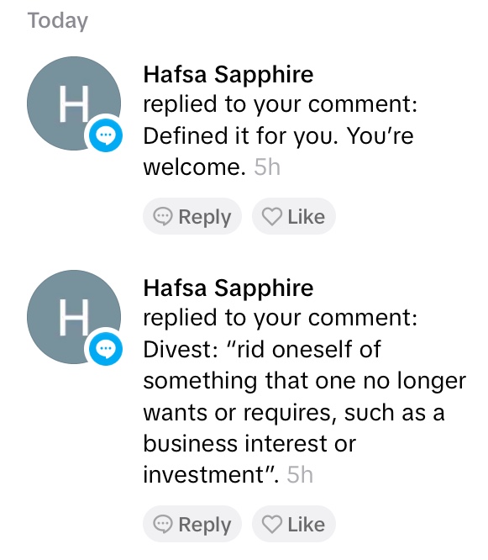Image resolution: width=488 pixels, height=560 pixels.
Task: Click the 5h timestamp after "investment"
Action: [x=300, y=474]
